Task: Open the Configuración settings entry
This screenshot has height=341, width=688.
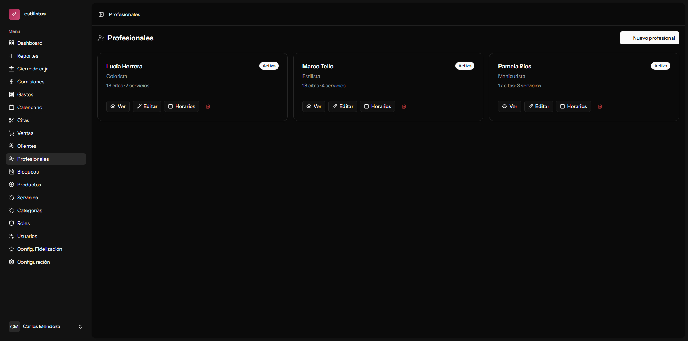Action: point(33,262)
